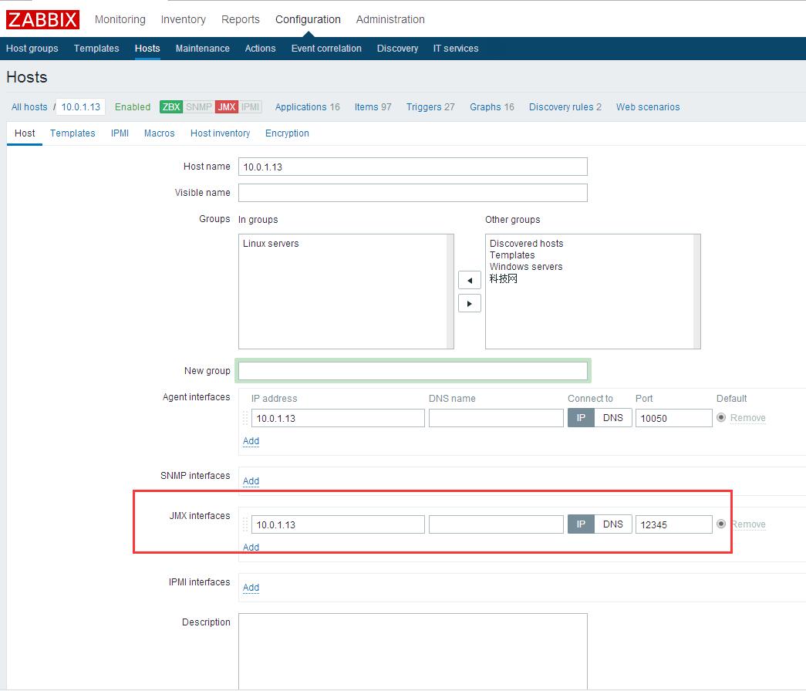Click Add under IPMI interfaces
The width and height of the screenshot is (806, 691).
(x=251, y=587)
